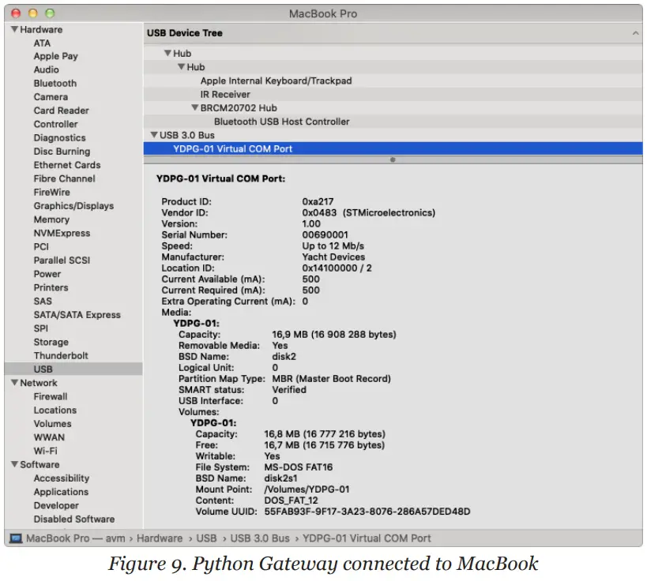Collapse the USB 3.0 Bus triangle
This screenshot has height=581, width=647.
pos(154,135)
